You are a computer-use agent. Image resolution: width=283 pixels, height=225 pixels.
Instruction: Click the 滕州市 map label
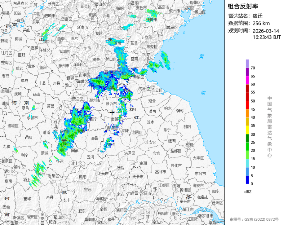(x=64, y=66)
